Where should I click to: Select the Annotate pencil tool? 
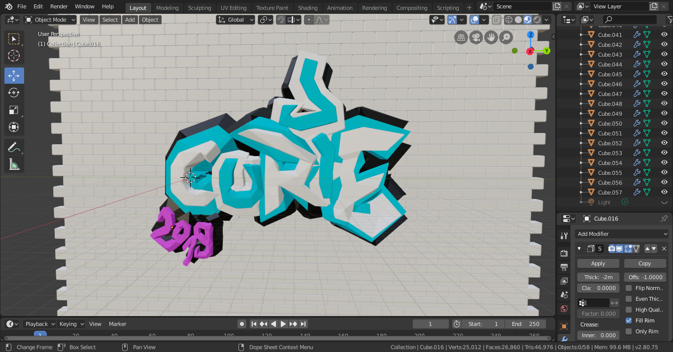(x=14, y=147)
